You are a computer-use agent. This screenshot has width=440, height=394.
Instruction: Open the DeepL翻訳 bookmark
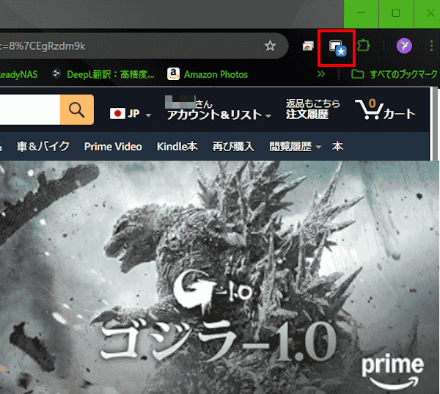pyautogui.click(x=103, y=74)
